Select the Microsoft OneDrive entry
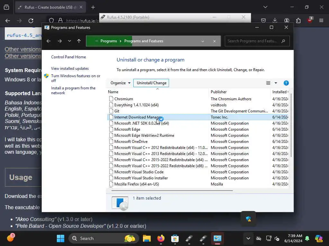This screenshot has height=246, width=329. [131, 141]
